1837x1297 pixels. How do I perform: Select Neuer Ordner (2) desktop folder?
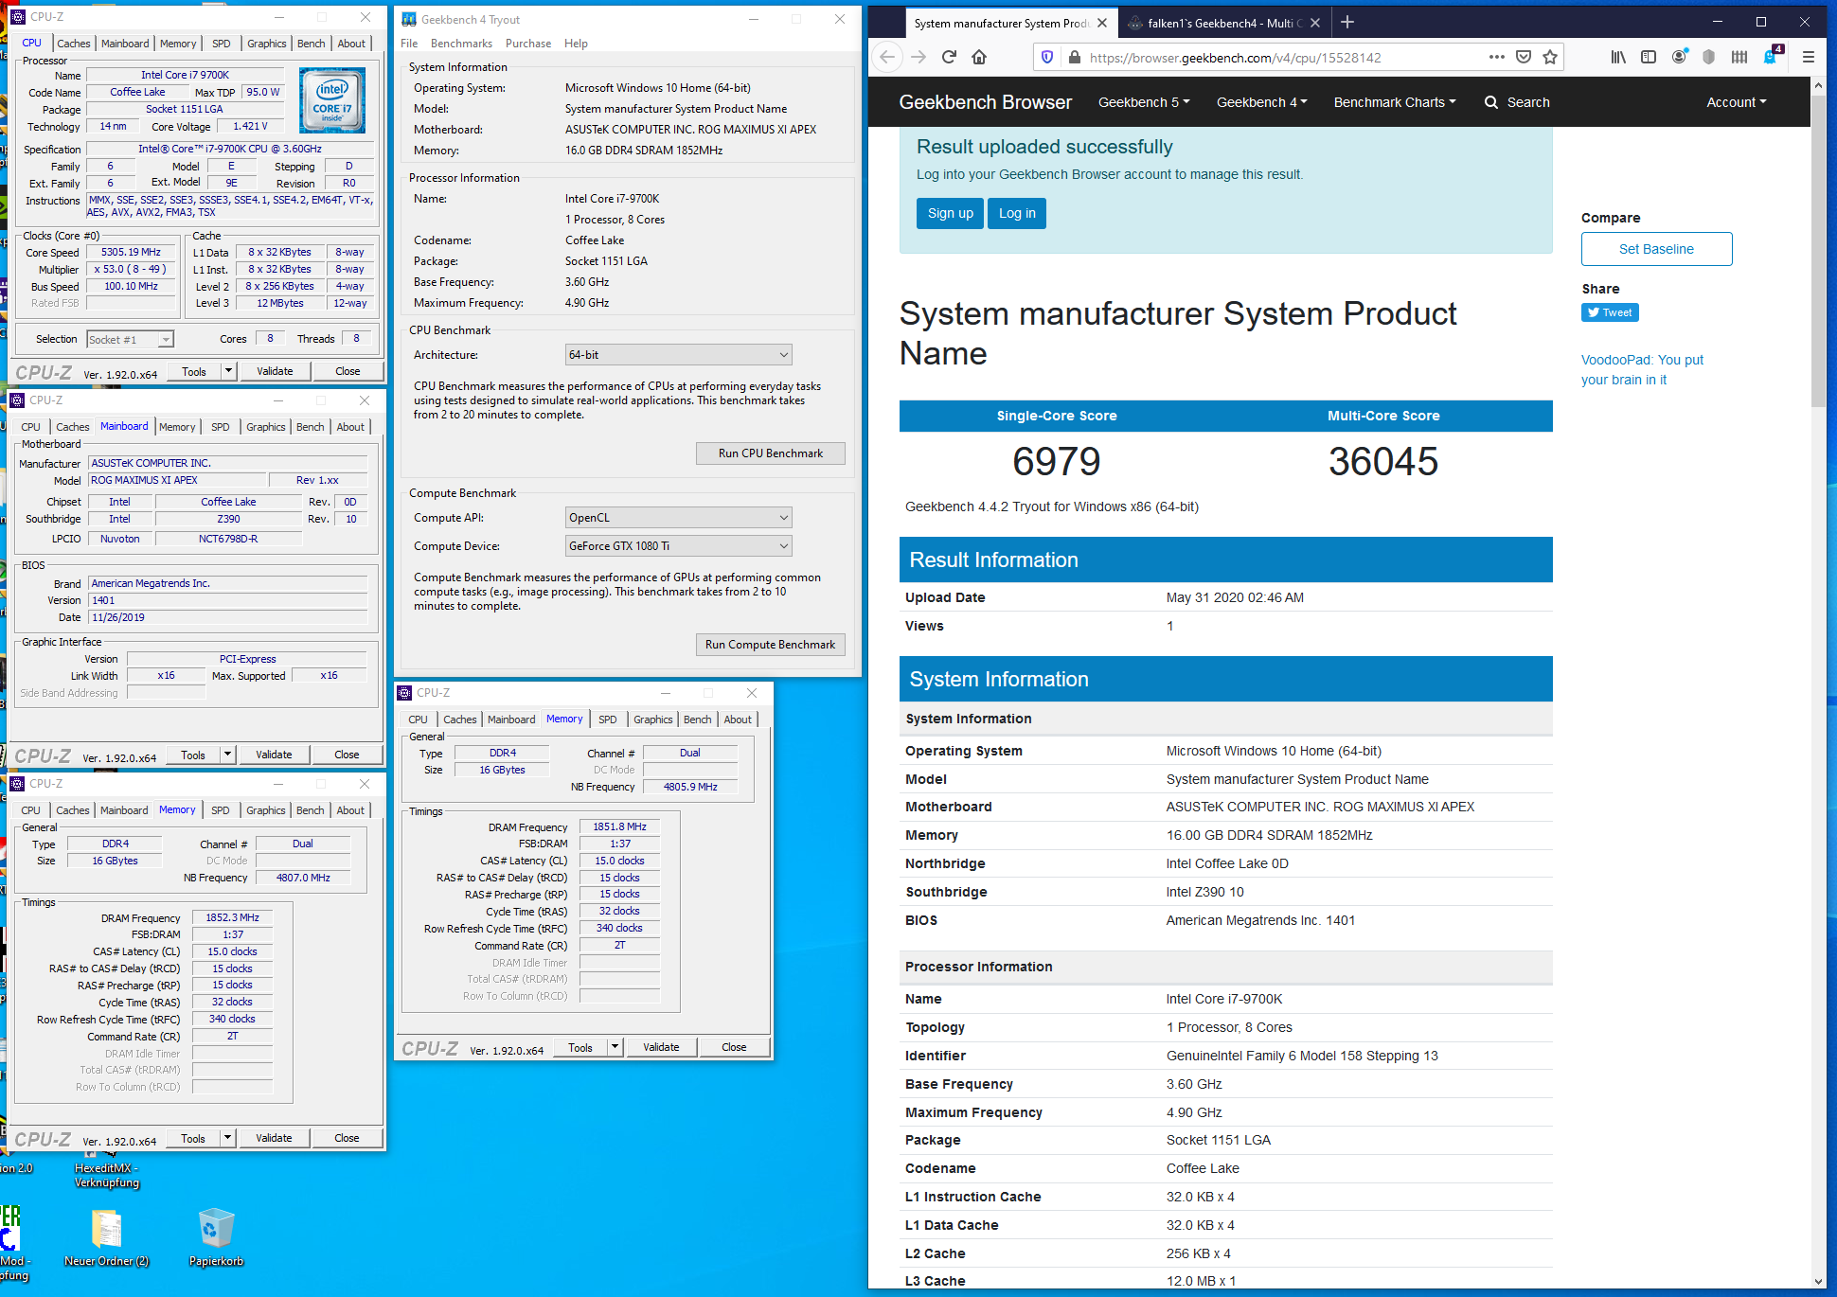coord(106,1236)
